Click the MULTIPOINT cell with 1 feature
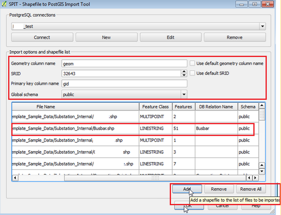The width and height of the screenshot is (281, 215). (156, 140)
